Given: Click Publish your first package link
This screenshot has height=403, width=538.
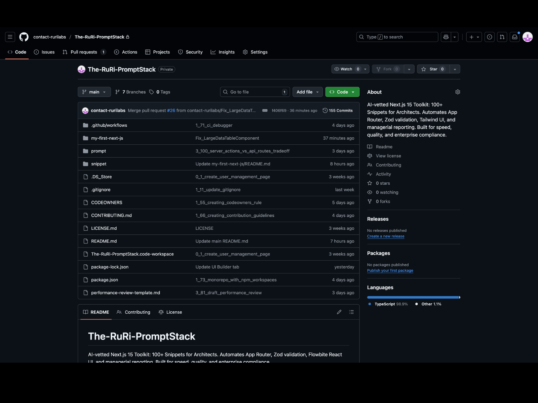Looking at the screenshot, I should 390,271.
